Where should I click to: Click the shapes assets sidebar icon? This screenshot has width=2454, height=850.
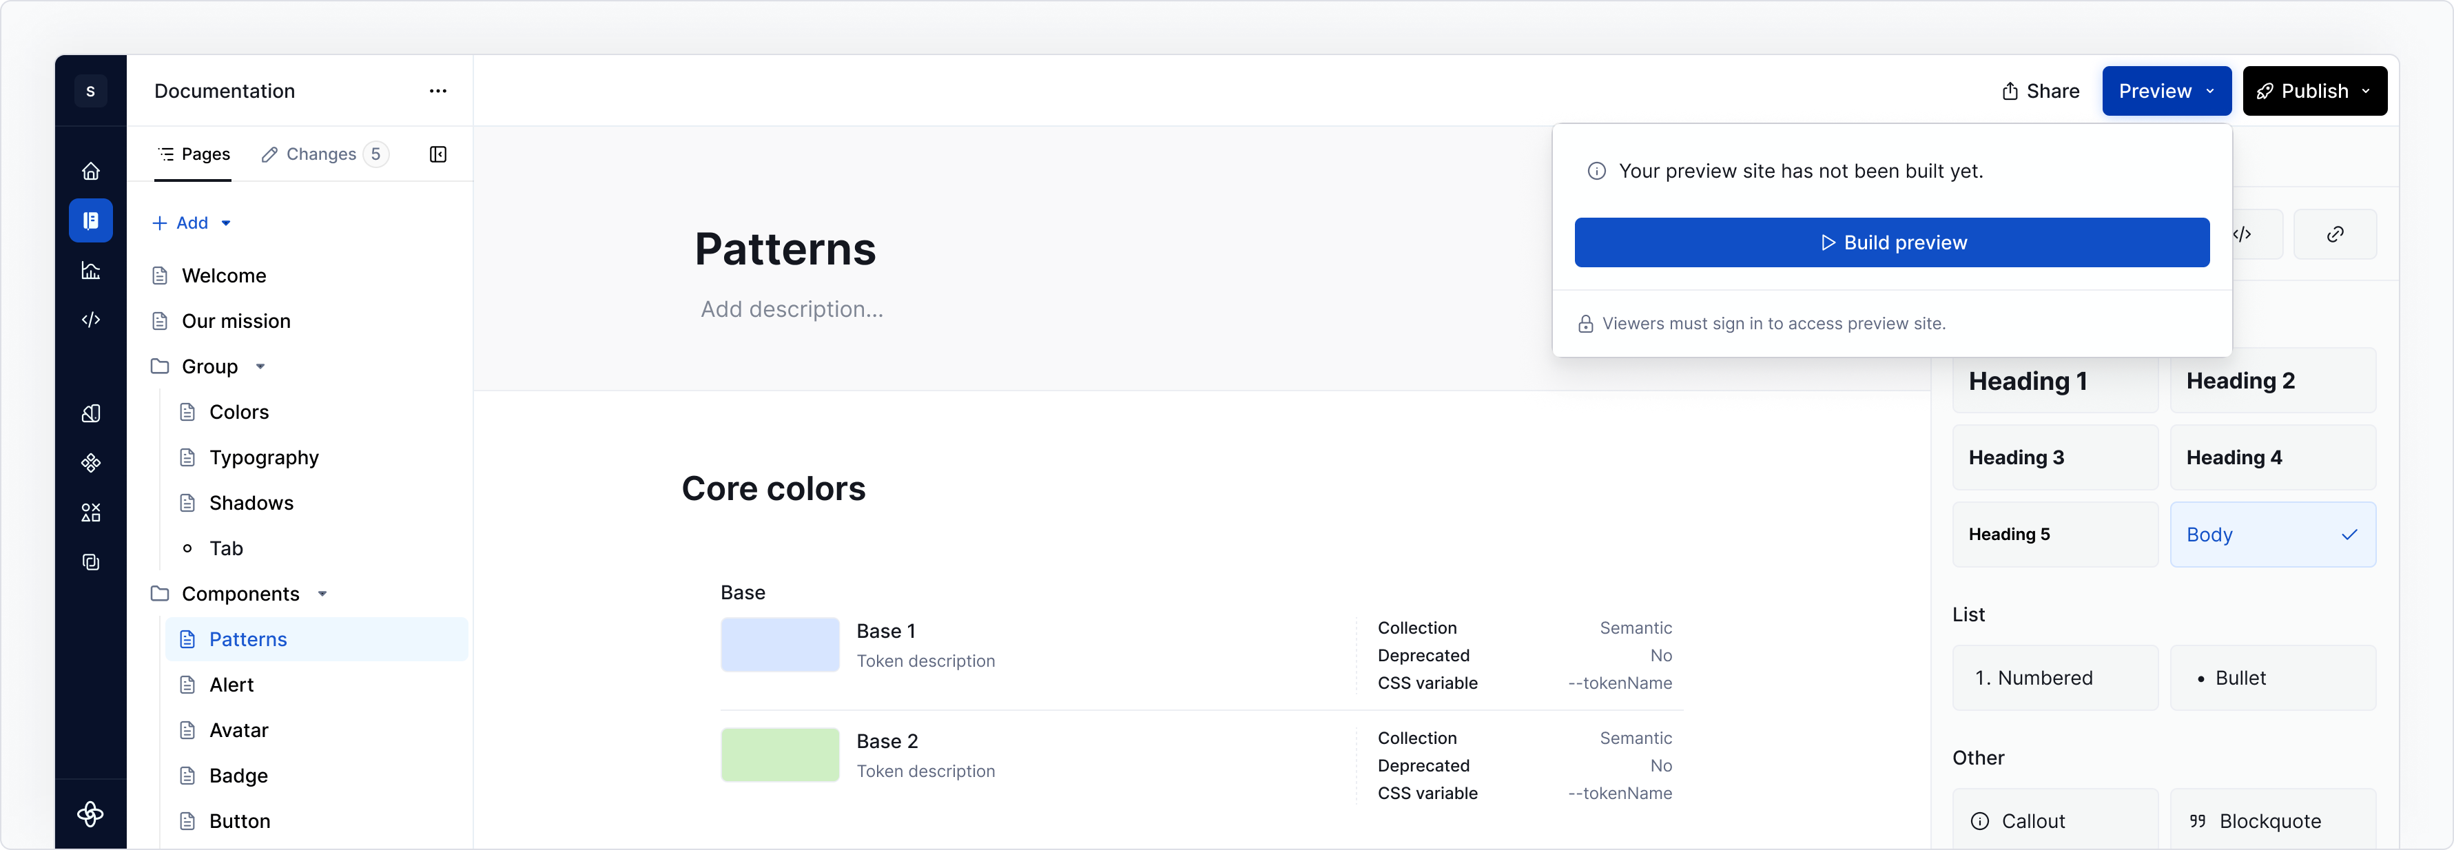(90, 512)
